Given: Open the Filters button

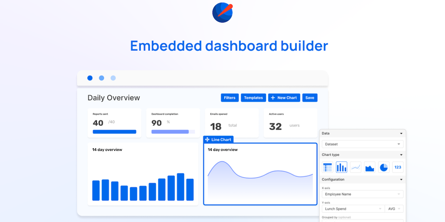Looking at the screenshot, I should click(229, 98).
